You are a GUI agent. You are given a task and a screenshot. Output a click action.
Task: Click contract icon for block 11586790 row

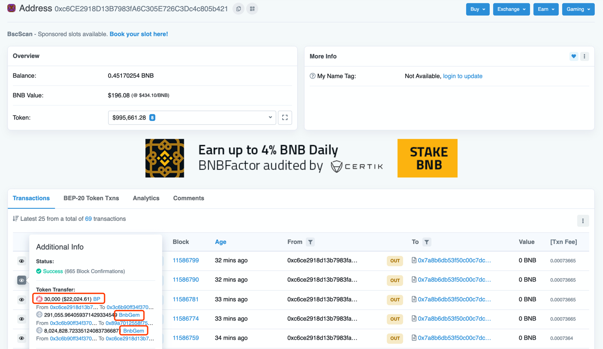coord(414,280)
